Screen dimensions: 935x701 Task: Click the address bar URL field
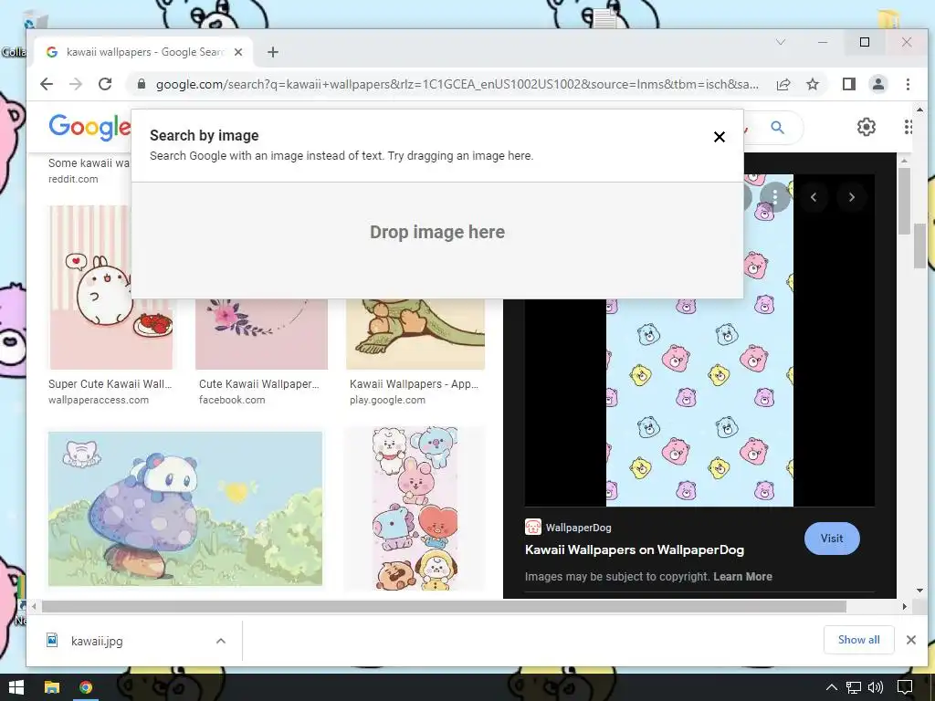(x=457, y=84)
